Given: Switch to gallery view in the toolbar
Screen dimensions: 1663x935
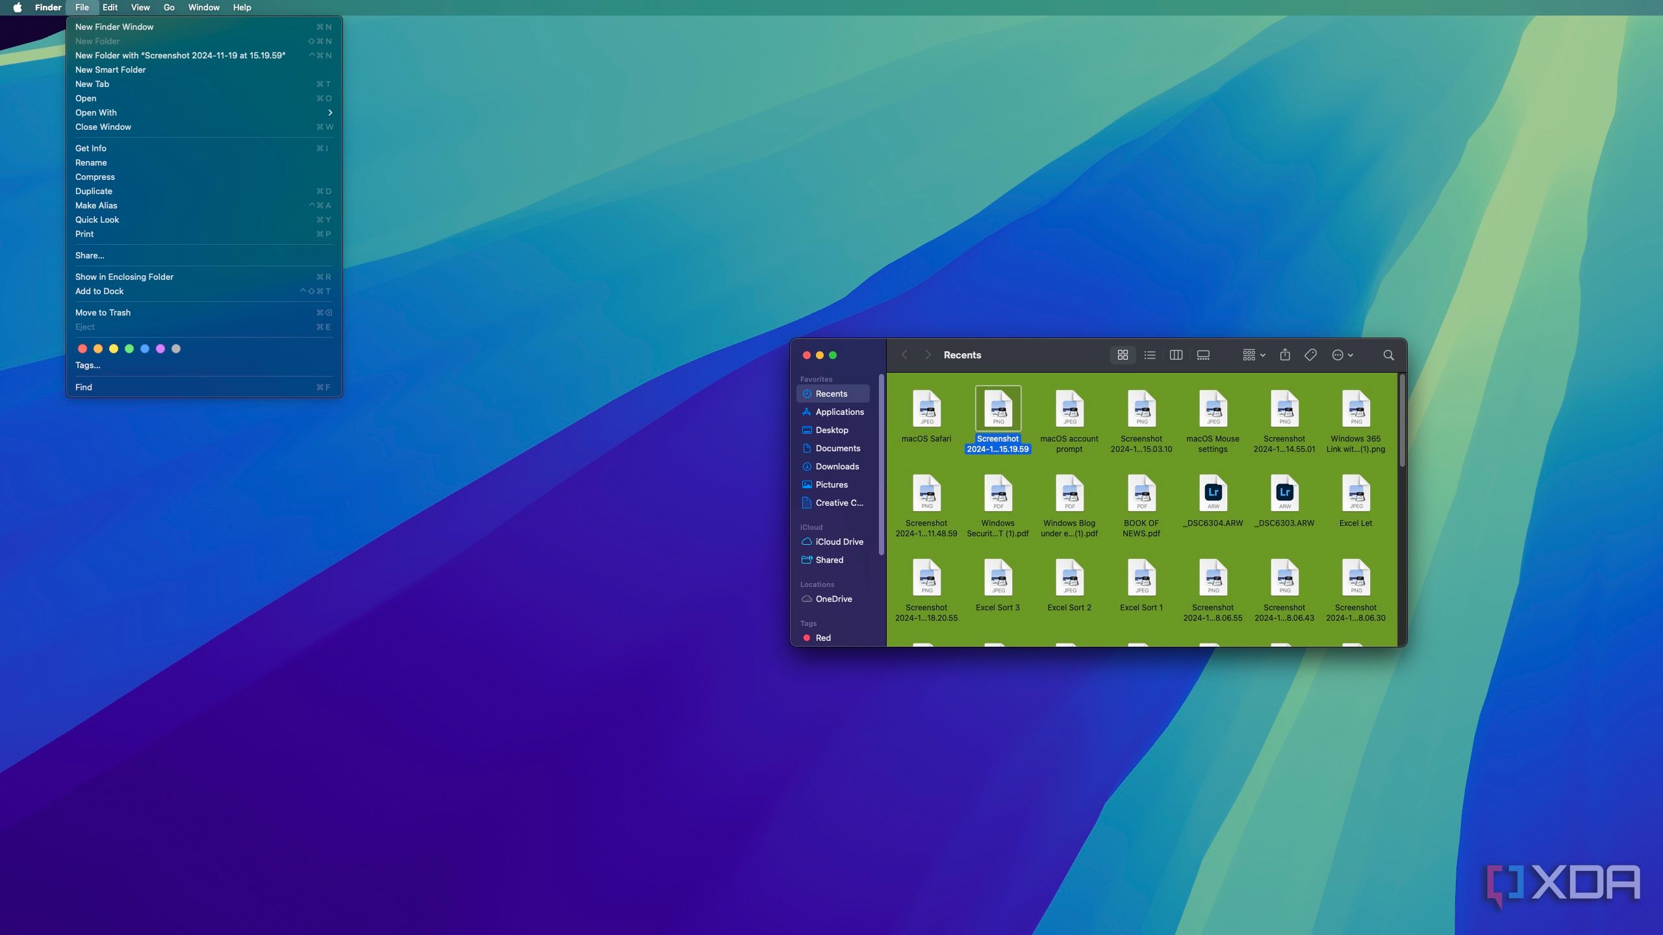Looking at the screenshot, I should pyautogui.click(x=1202, y=355).
